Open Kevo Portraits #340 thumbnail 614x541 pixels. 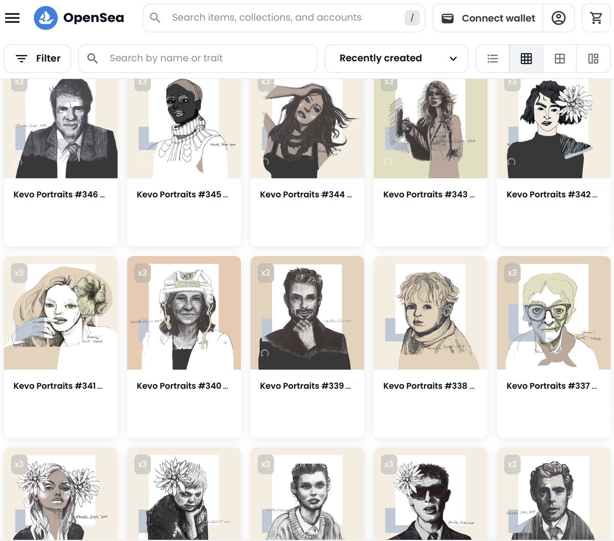coord(184,313)
